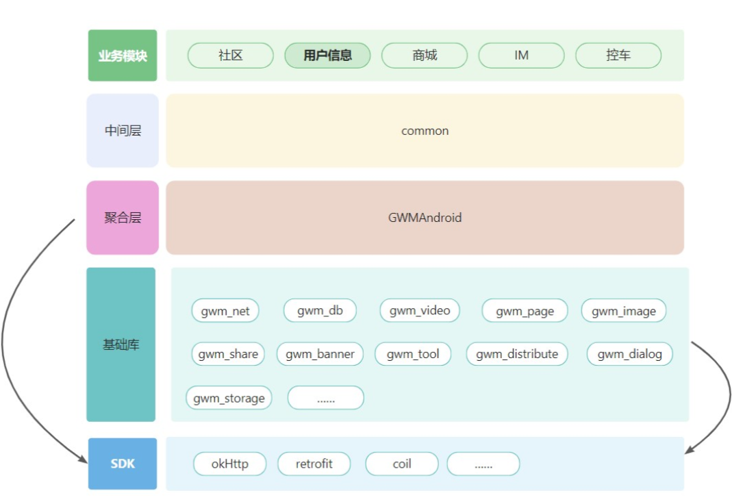This screenshot has width=732, height=504.
Task: Click the pink 聚合层 label block
Action: pyautogui.click(x=123, y=218)
